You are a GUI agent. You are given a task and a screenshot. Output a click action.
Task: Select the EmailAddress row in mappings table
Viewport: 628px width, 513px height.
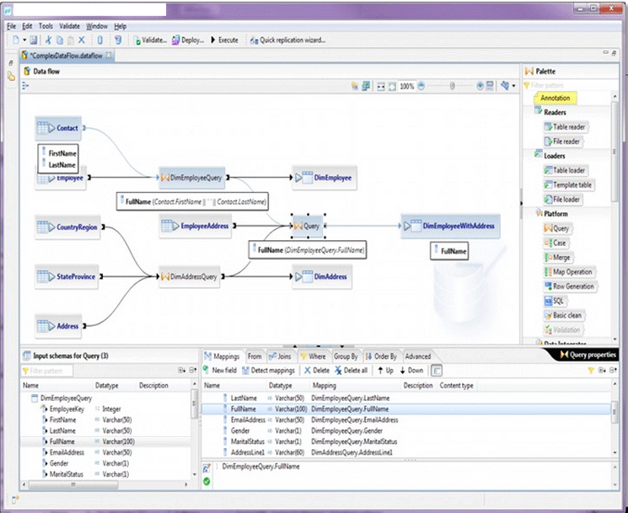pyautogui.click(x=406, y=419)
